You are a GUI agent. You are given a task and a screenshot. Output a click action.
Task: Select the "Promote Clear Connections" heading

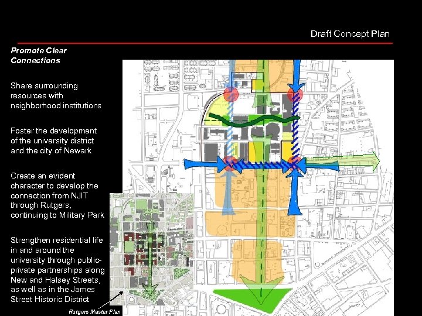39,56
